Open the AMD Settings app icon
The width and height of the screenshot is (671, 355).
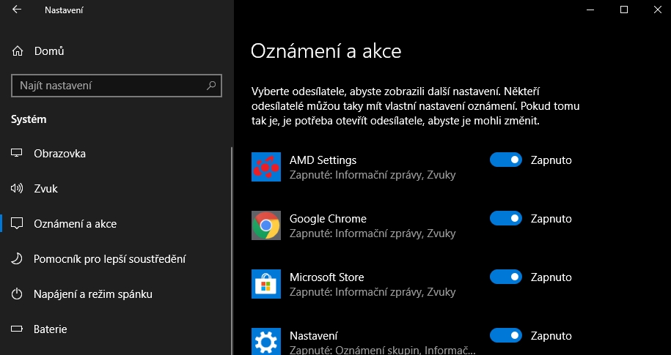pos(265,167)
